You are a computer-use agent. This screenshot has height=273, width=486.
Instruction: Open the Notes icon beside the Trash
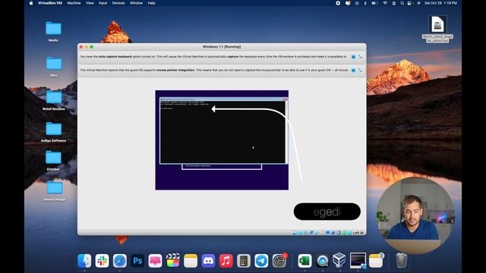point(376,261)
